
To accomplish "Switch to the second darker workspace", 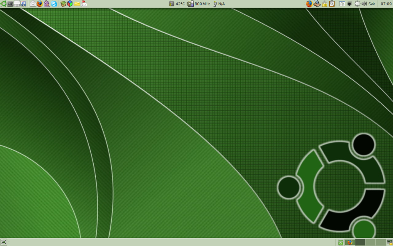I will 360,242.
